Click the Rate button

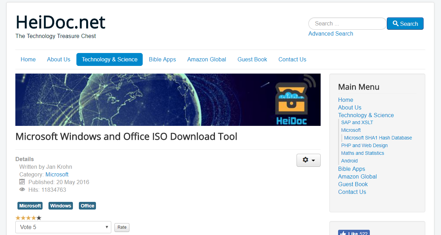point(122,227)
